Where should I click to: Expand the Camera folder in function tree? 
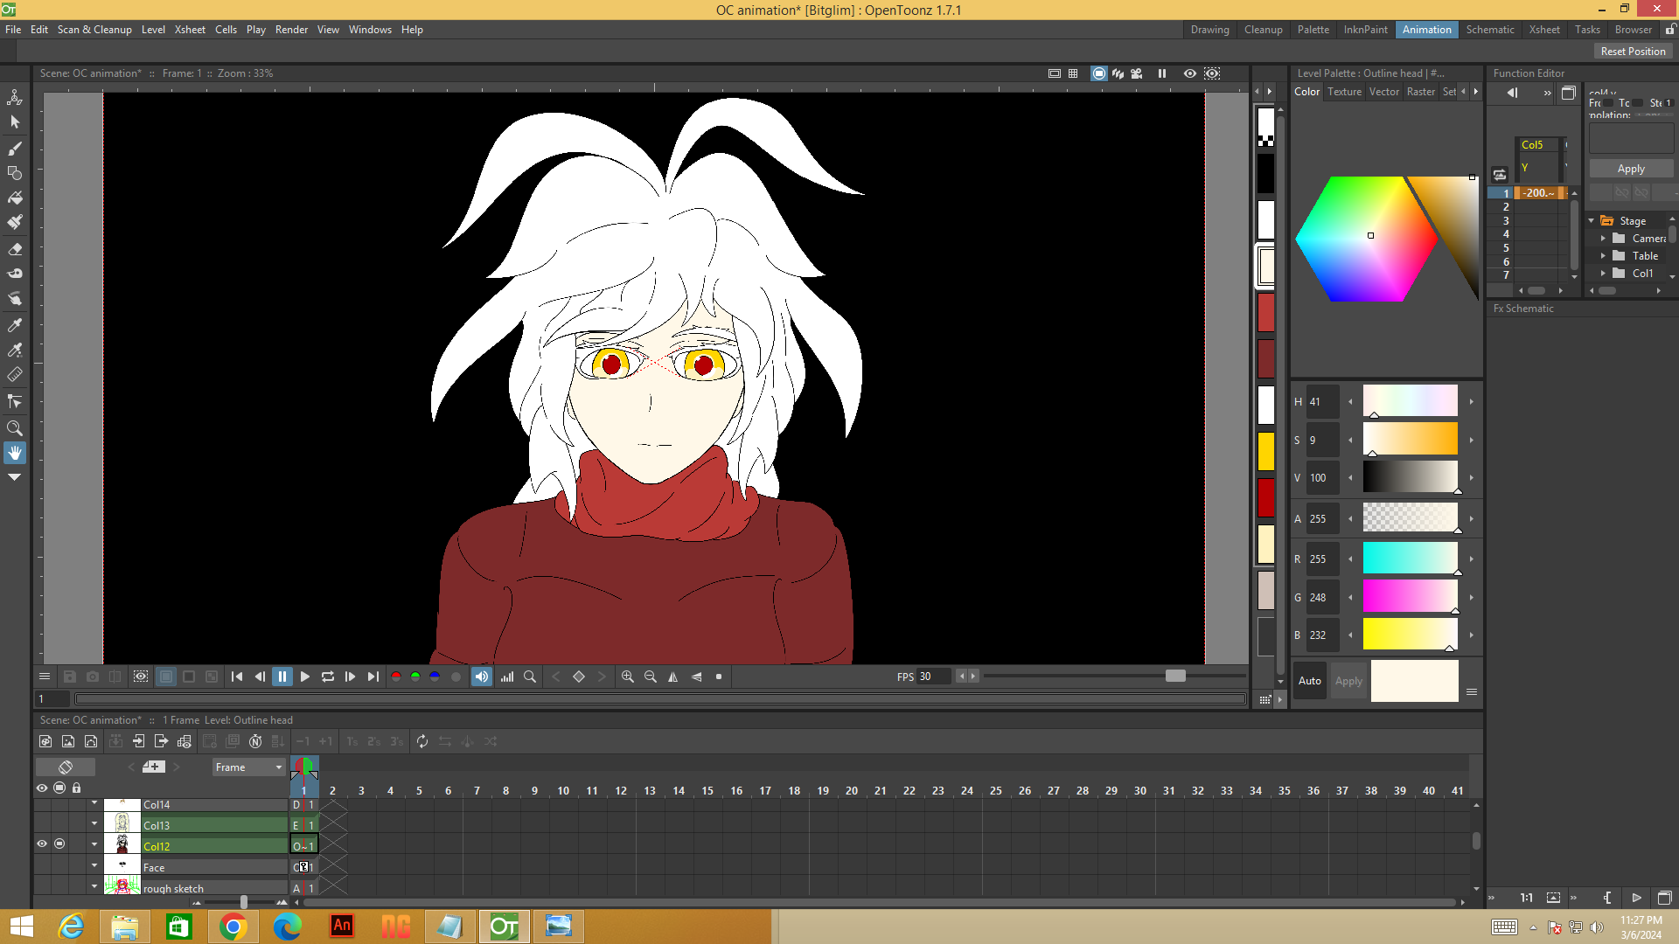[1603, 239]
